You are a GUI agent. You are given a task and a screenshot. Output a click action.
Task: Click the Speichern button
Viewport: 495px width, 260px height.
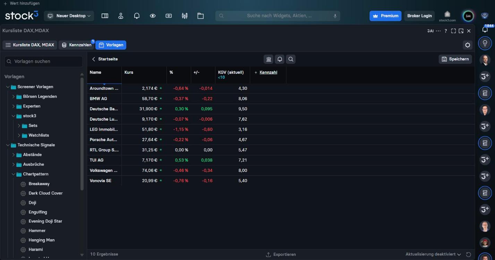(455, 59)
